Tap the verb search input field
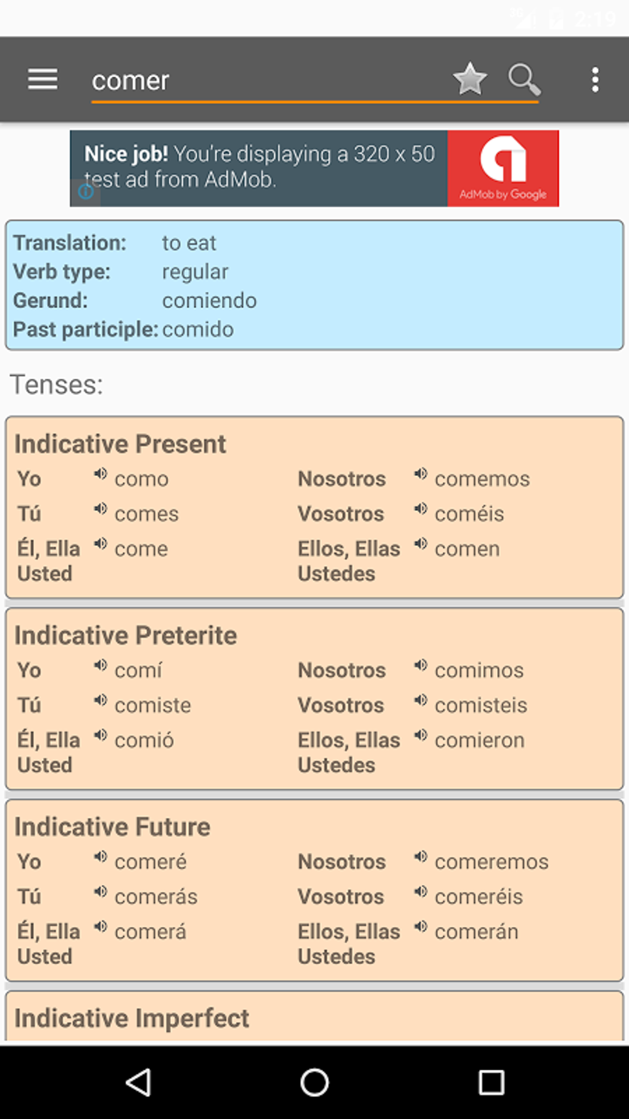Viewport: 629px width, 1119px height. click(247, 80)
